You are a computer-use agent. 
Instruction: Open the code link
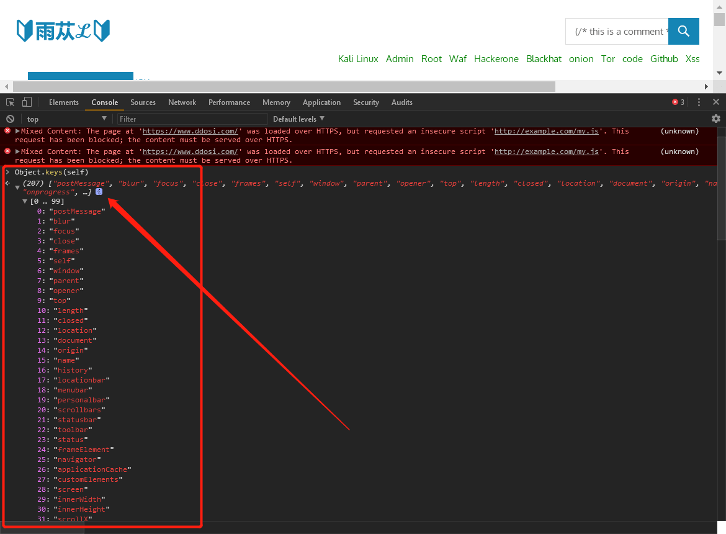[x=632, y=59]
